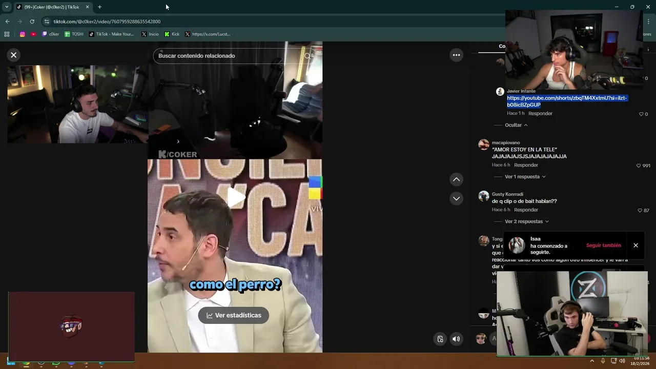Select the Coker TikTok browser tab
Viewport: 656px width, 369px height.
(51, 7)
